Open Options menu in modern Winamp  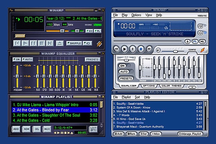pos(136,15)
